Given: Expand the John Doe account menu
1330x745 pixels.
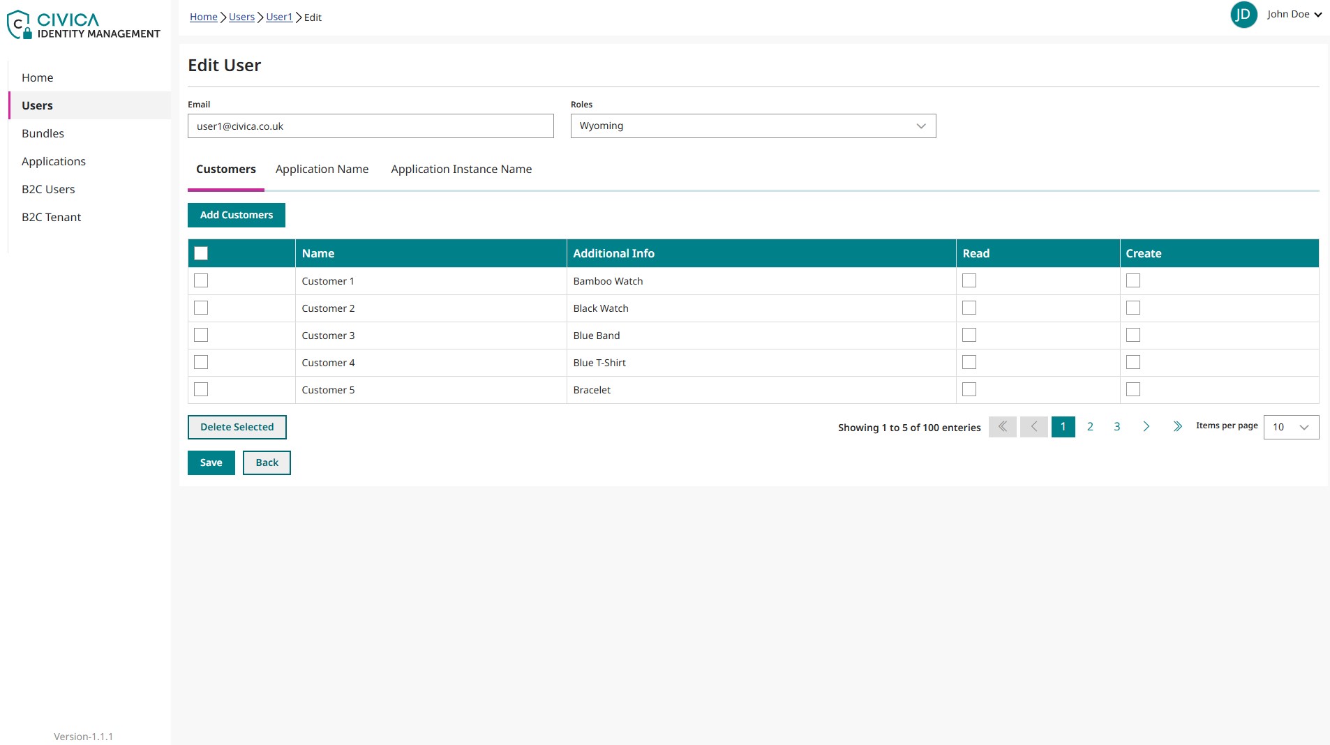Looking at the screenshot, I should 1294,15.
